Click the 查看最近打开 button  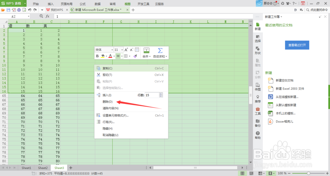click(297, 45)
